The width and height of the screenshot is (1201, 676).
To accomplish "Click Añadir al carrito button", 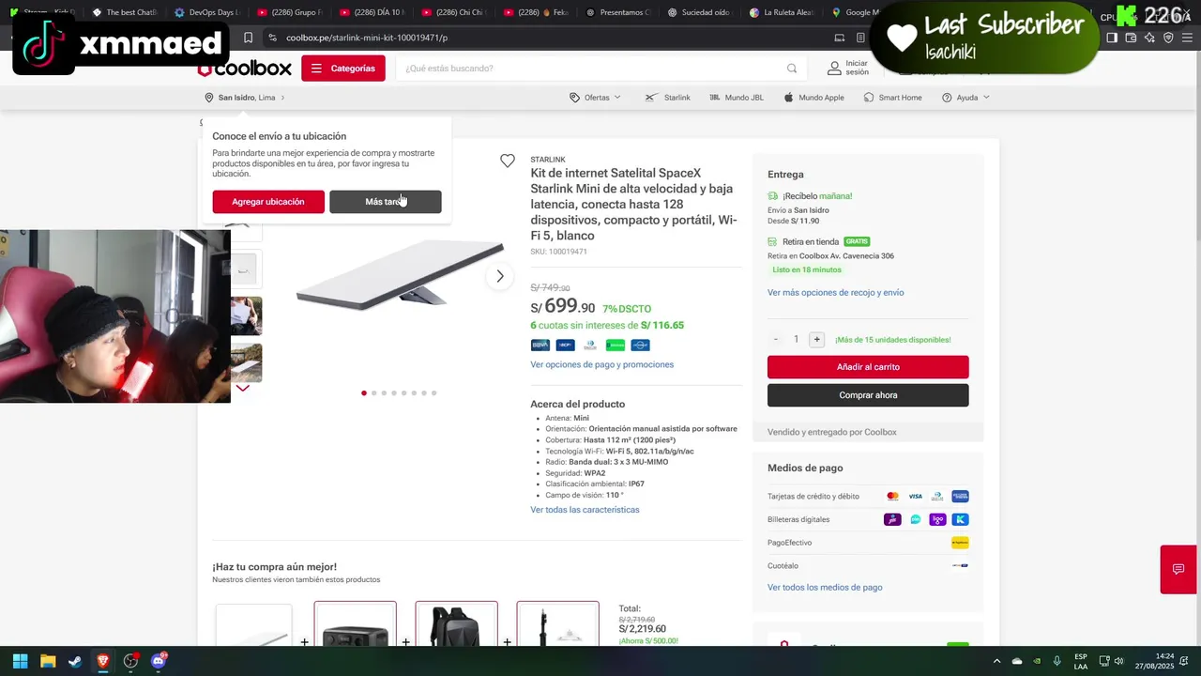I will point(868,367).
